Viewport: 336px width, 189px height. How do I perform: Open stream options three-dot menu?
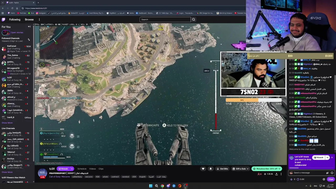point(281,174)
